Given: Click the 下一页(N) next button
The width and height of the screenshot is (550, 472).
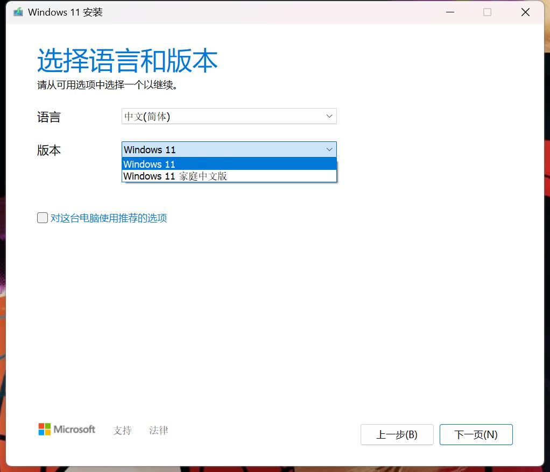Looking at the screenshot, I should pos(476,434).
